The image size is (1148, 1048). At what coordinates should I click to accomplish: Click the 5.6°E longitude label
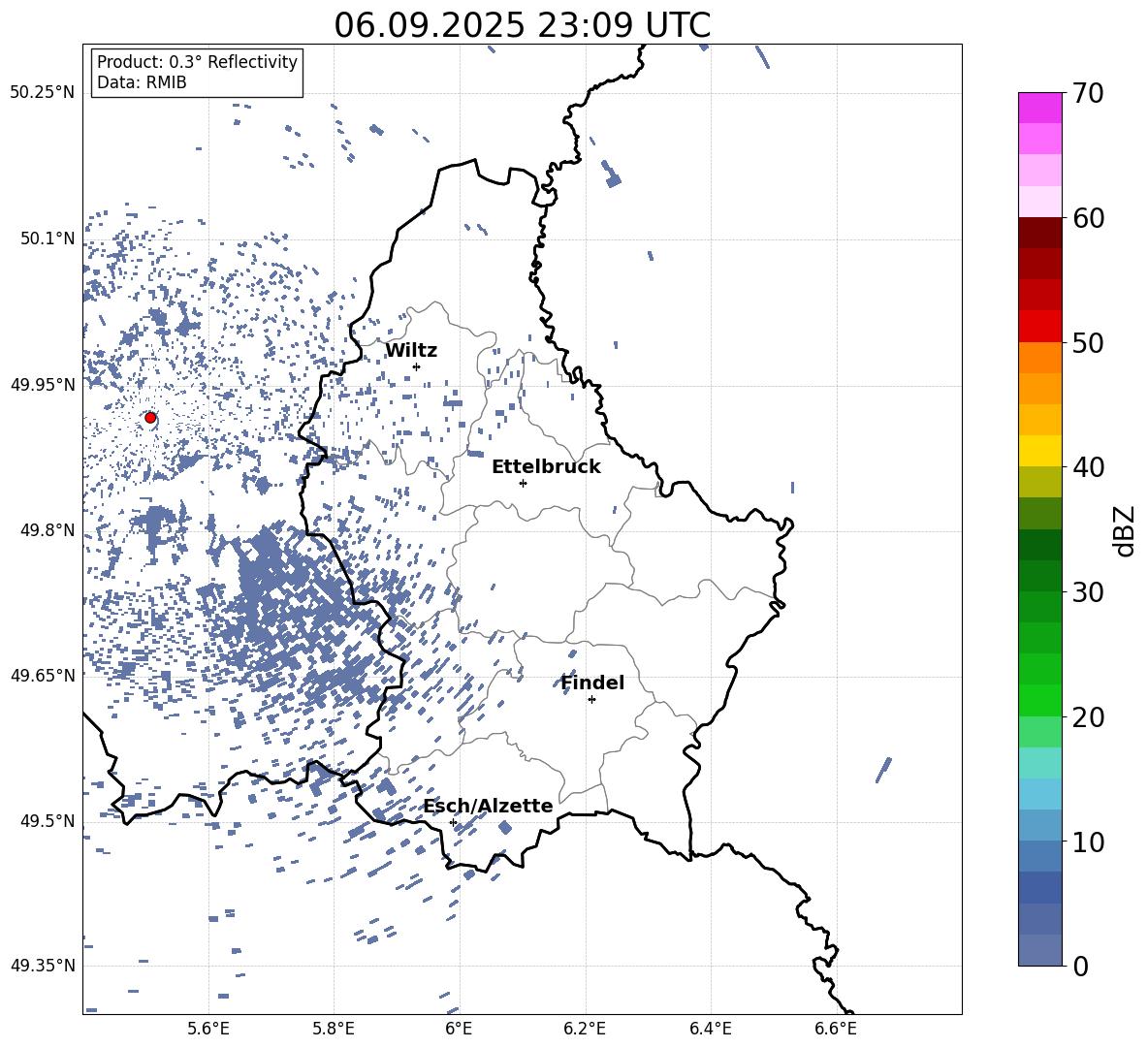coord(208,1029)
